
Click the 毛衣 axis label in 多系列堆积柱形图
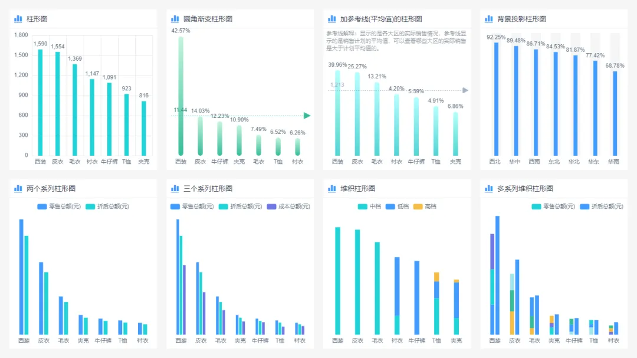(534, 340)
